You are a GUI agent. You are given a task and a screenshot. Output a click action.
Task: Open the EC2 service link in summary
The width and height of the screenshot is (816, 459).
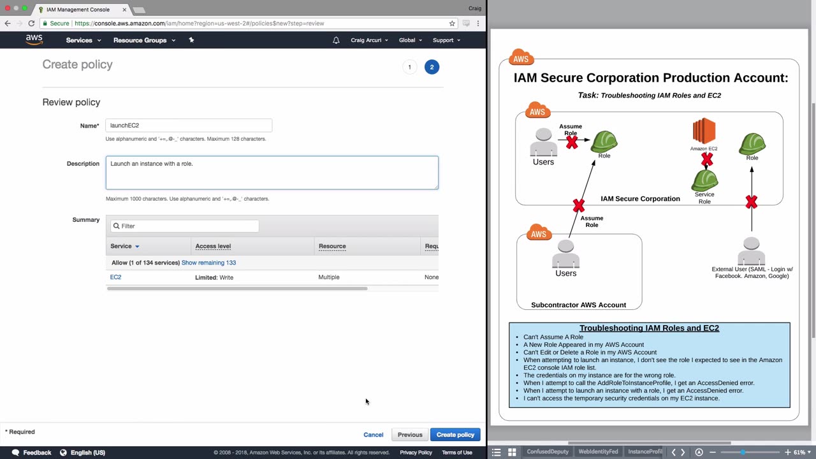coord(115,277)
